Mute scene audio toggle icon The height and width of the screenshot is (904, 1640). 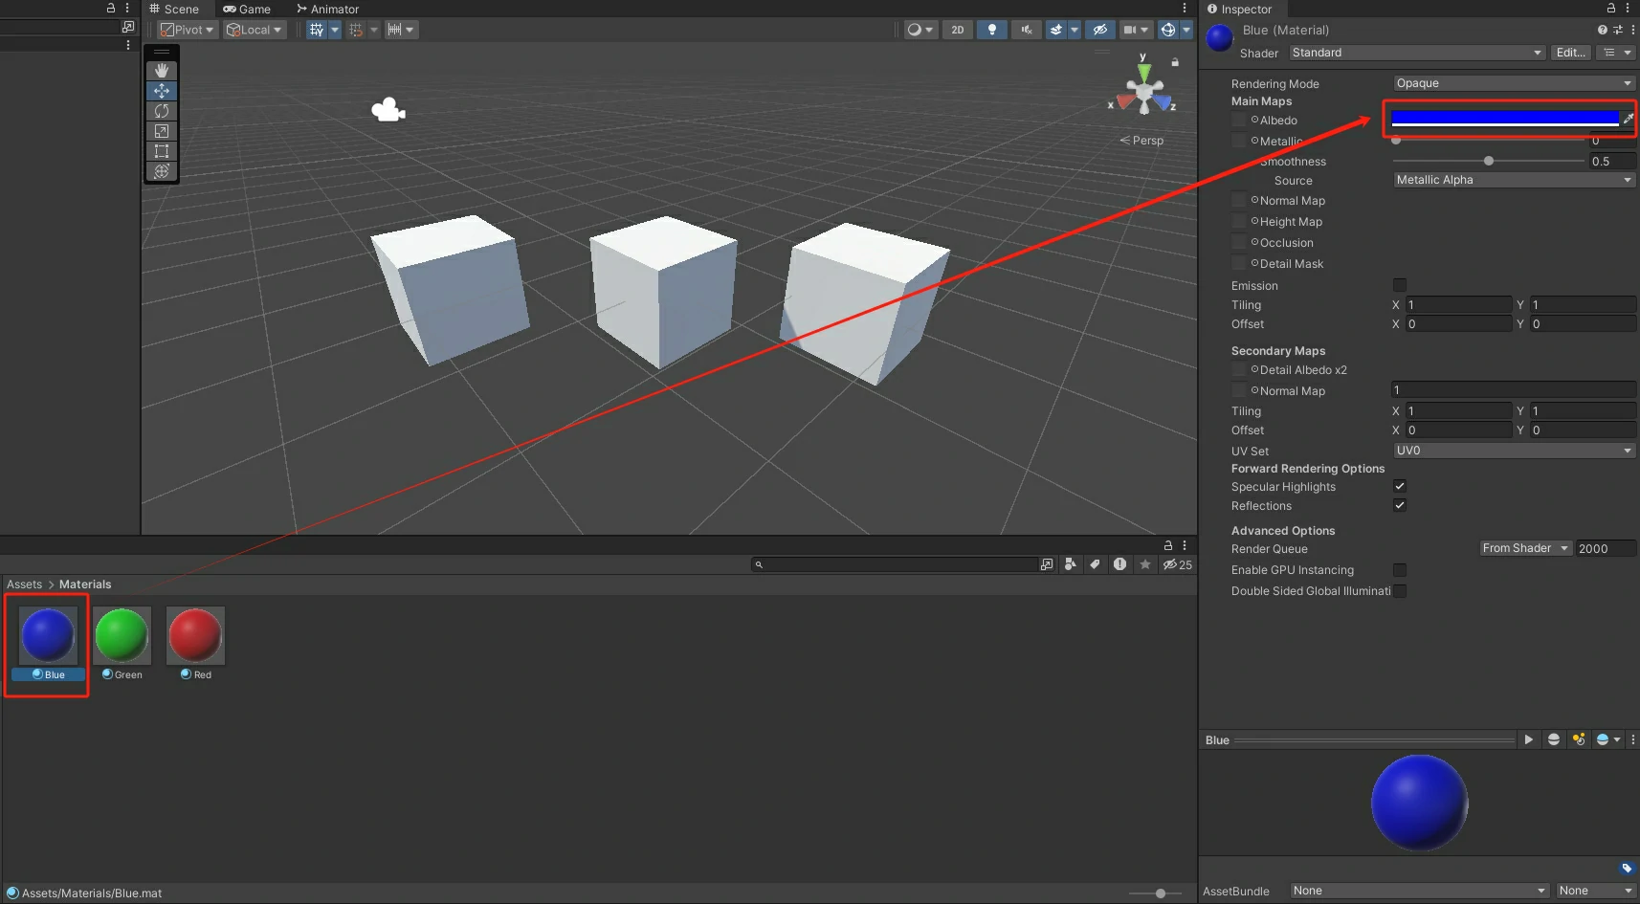(1026, 30)
